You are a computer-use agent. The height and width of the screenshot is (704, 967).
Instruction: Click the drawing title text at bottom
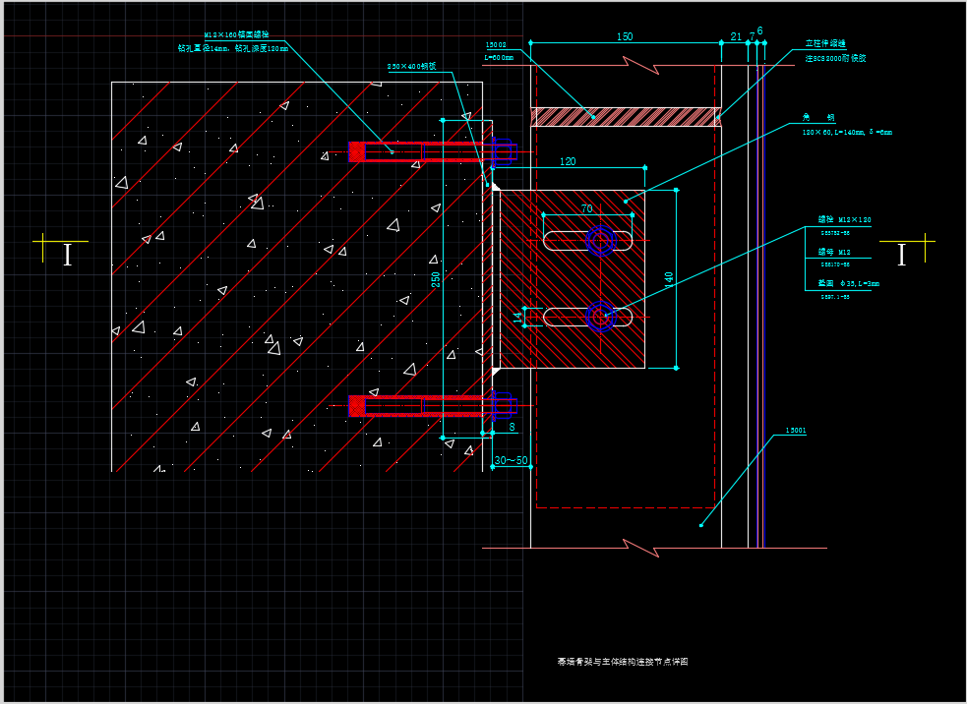pyautogui.click(x=623, y=662)
